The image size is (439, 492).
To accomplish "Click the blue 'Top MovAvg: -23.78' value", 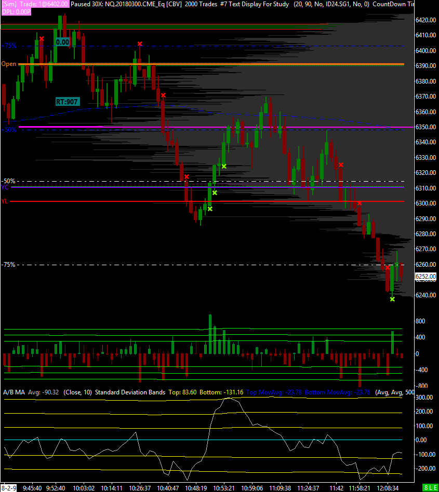I will click(274, 392).
